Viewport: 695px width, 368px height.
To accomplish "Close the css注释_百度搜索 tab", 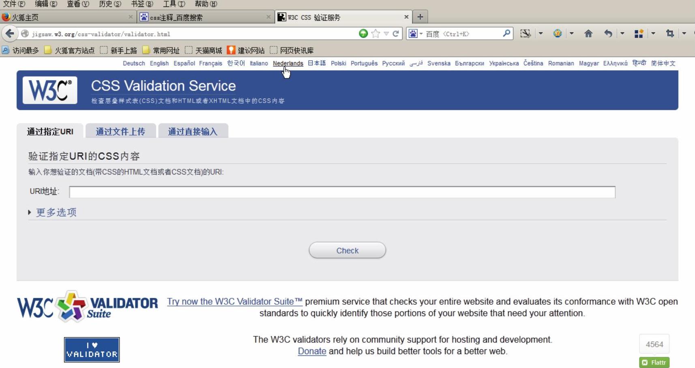I will click(x=268, y=17).
